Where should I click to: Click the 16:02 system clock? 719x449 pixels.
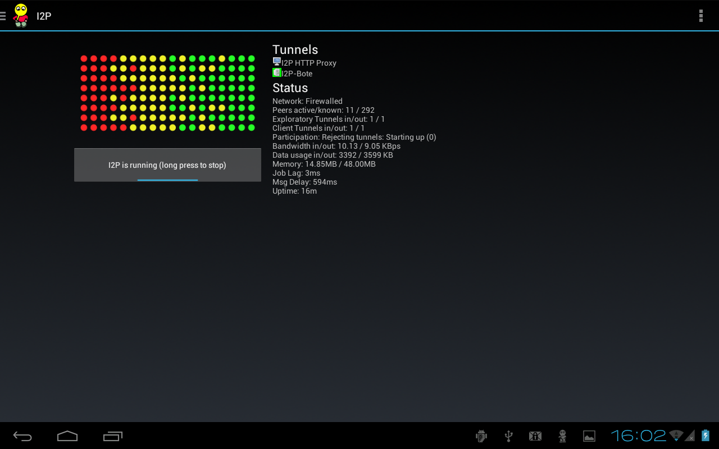coord(638,436)
